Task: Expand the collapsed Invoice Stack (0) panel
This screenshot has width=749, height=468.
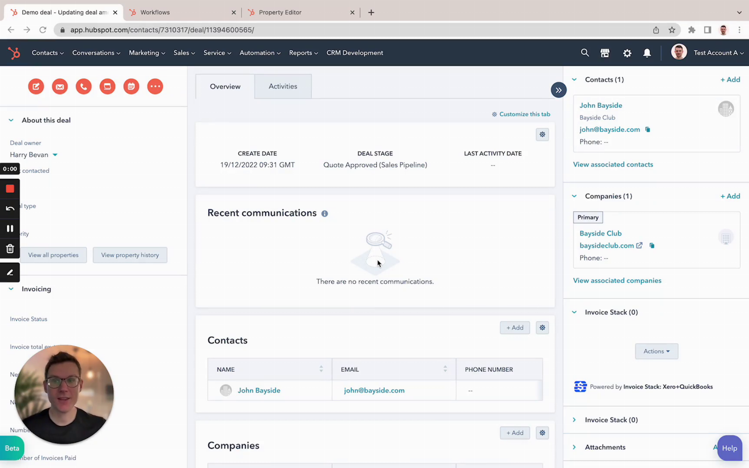Action: coord(574,420)
